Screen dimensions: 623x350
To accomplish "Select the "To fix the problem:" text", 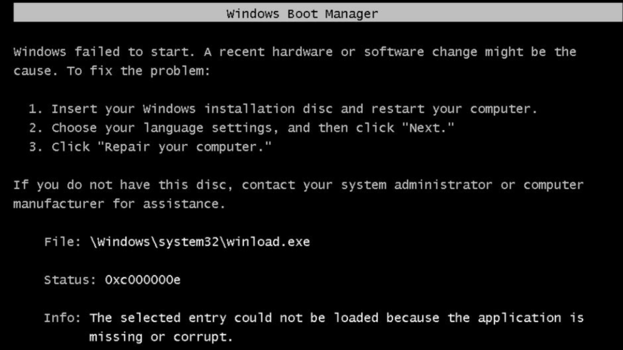I will (138, 71).
